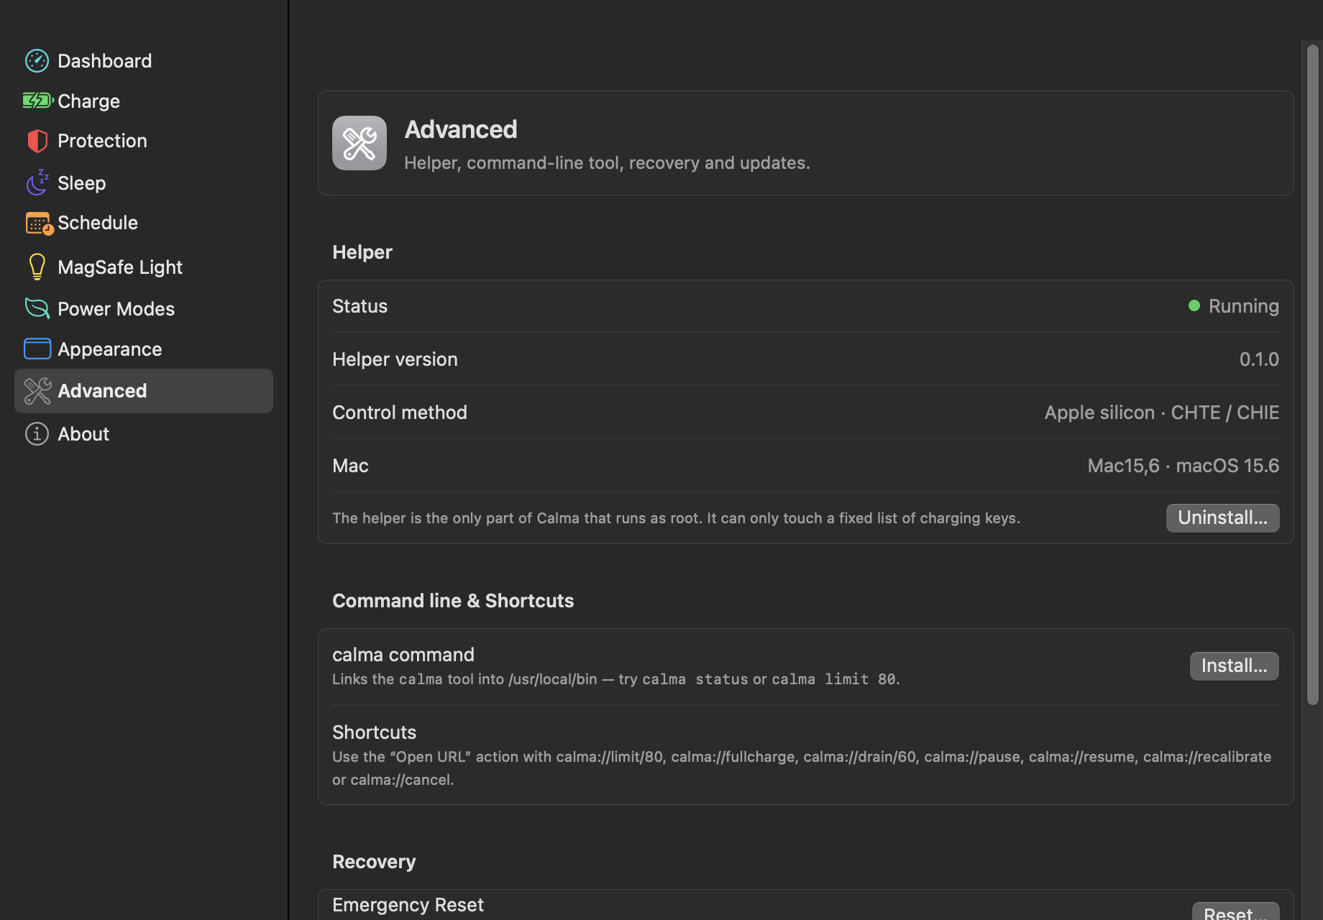The height and width of the screenshot is (920, 1323).
Task: Click the Emergency Reset title
Action: click(x=408, y=905)
